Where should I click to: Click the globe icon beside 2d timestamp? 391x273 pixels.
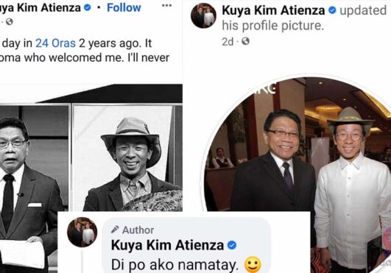tap(245, 41)
